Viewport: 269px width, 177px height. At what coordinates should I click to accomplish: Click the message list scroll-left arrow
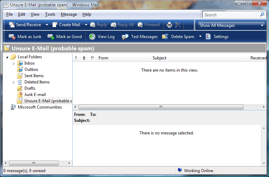75,107
